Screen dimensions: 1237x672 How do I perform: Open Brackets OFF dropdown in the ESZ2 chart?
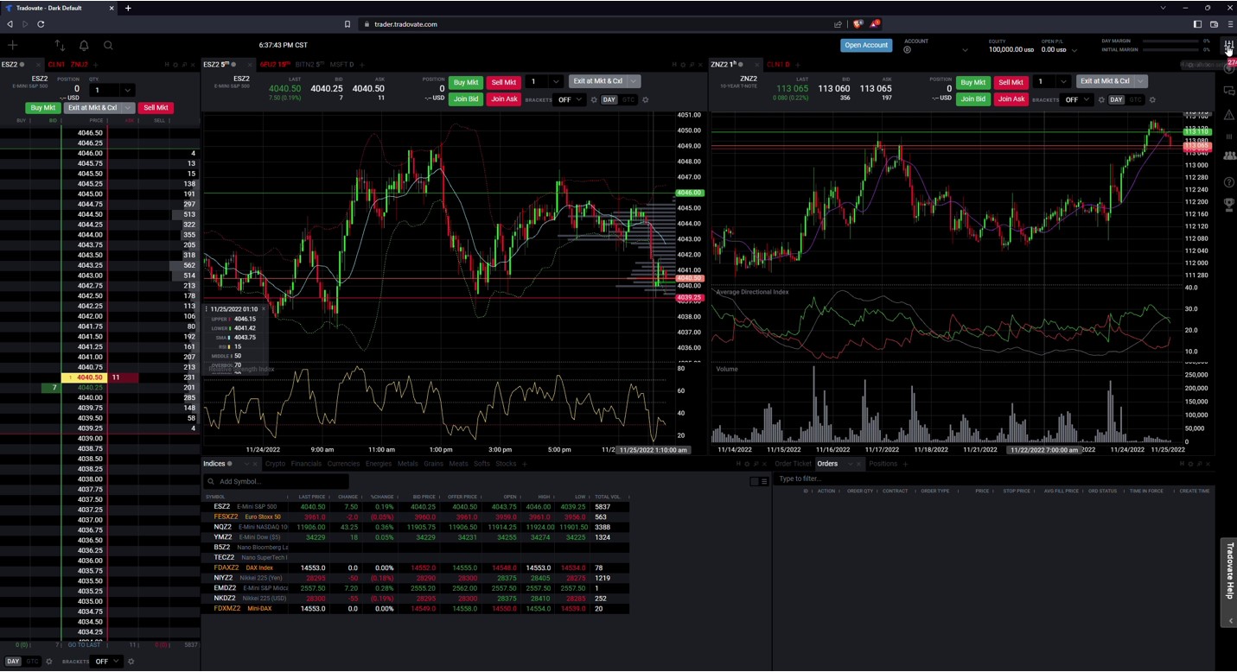tap(570, 100)
